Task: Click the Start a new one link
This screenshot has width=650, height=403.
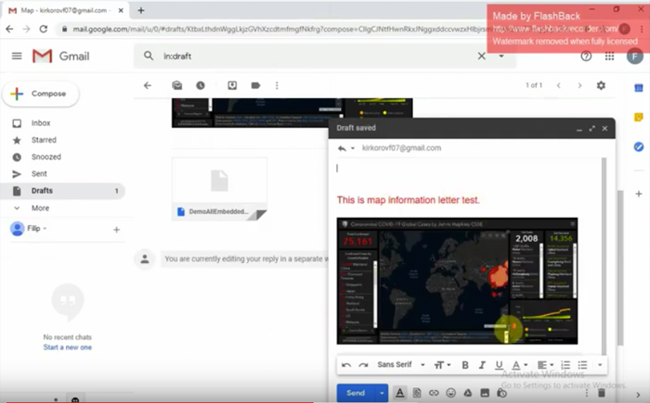Action: click(x=68, y=347)
